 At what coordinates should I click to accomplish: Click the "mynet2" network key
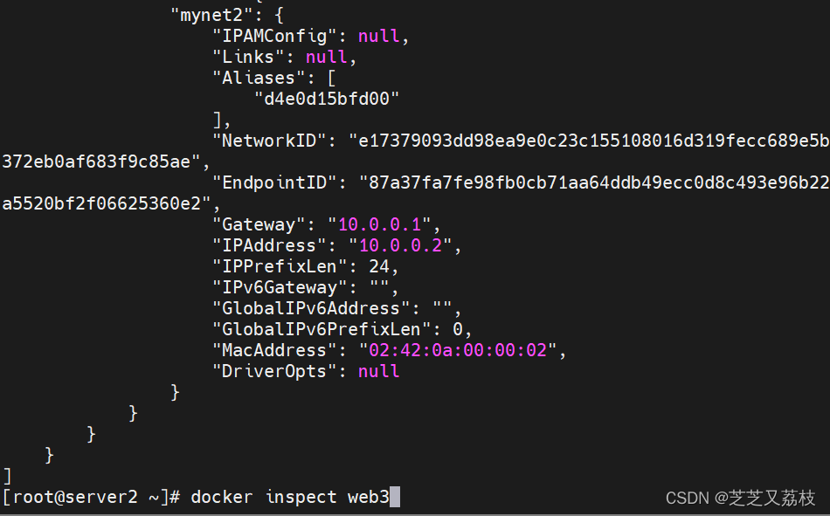(206, 16)
